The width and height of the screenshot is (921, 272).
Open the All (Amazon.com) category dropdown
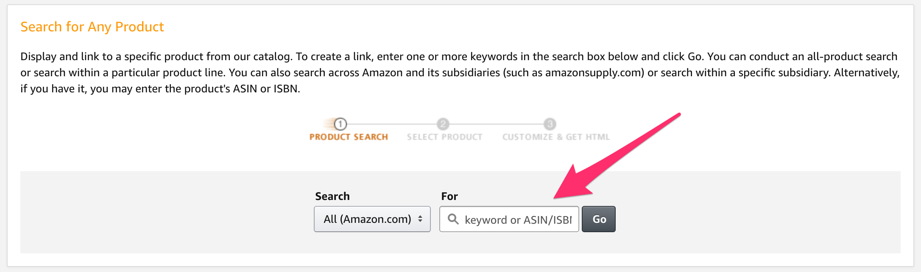372,219
